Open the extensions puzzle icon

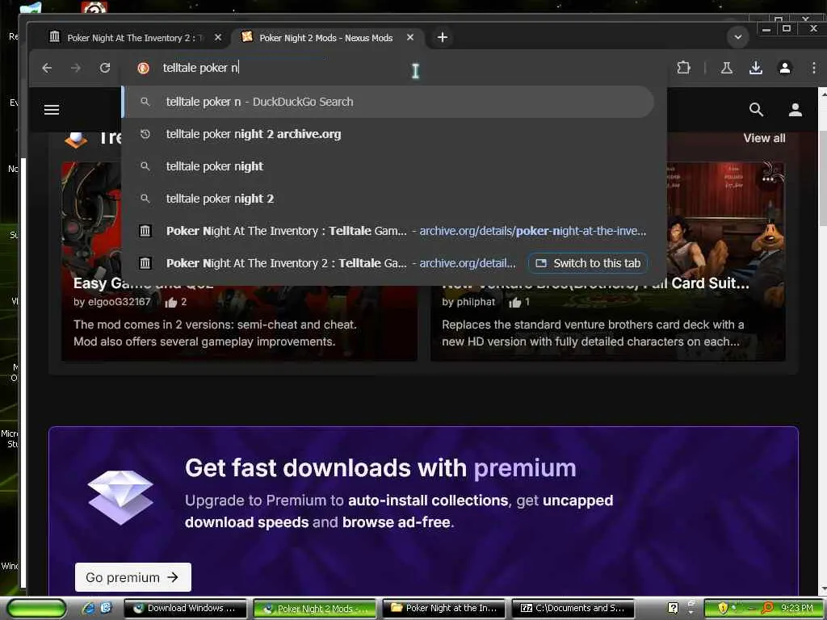(683, 68)
